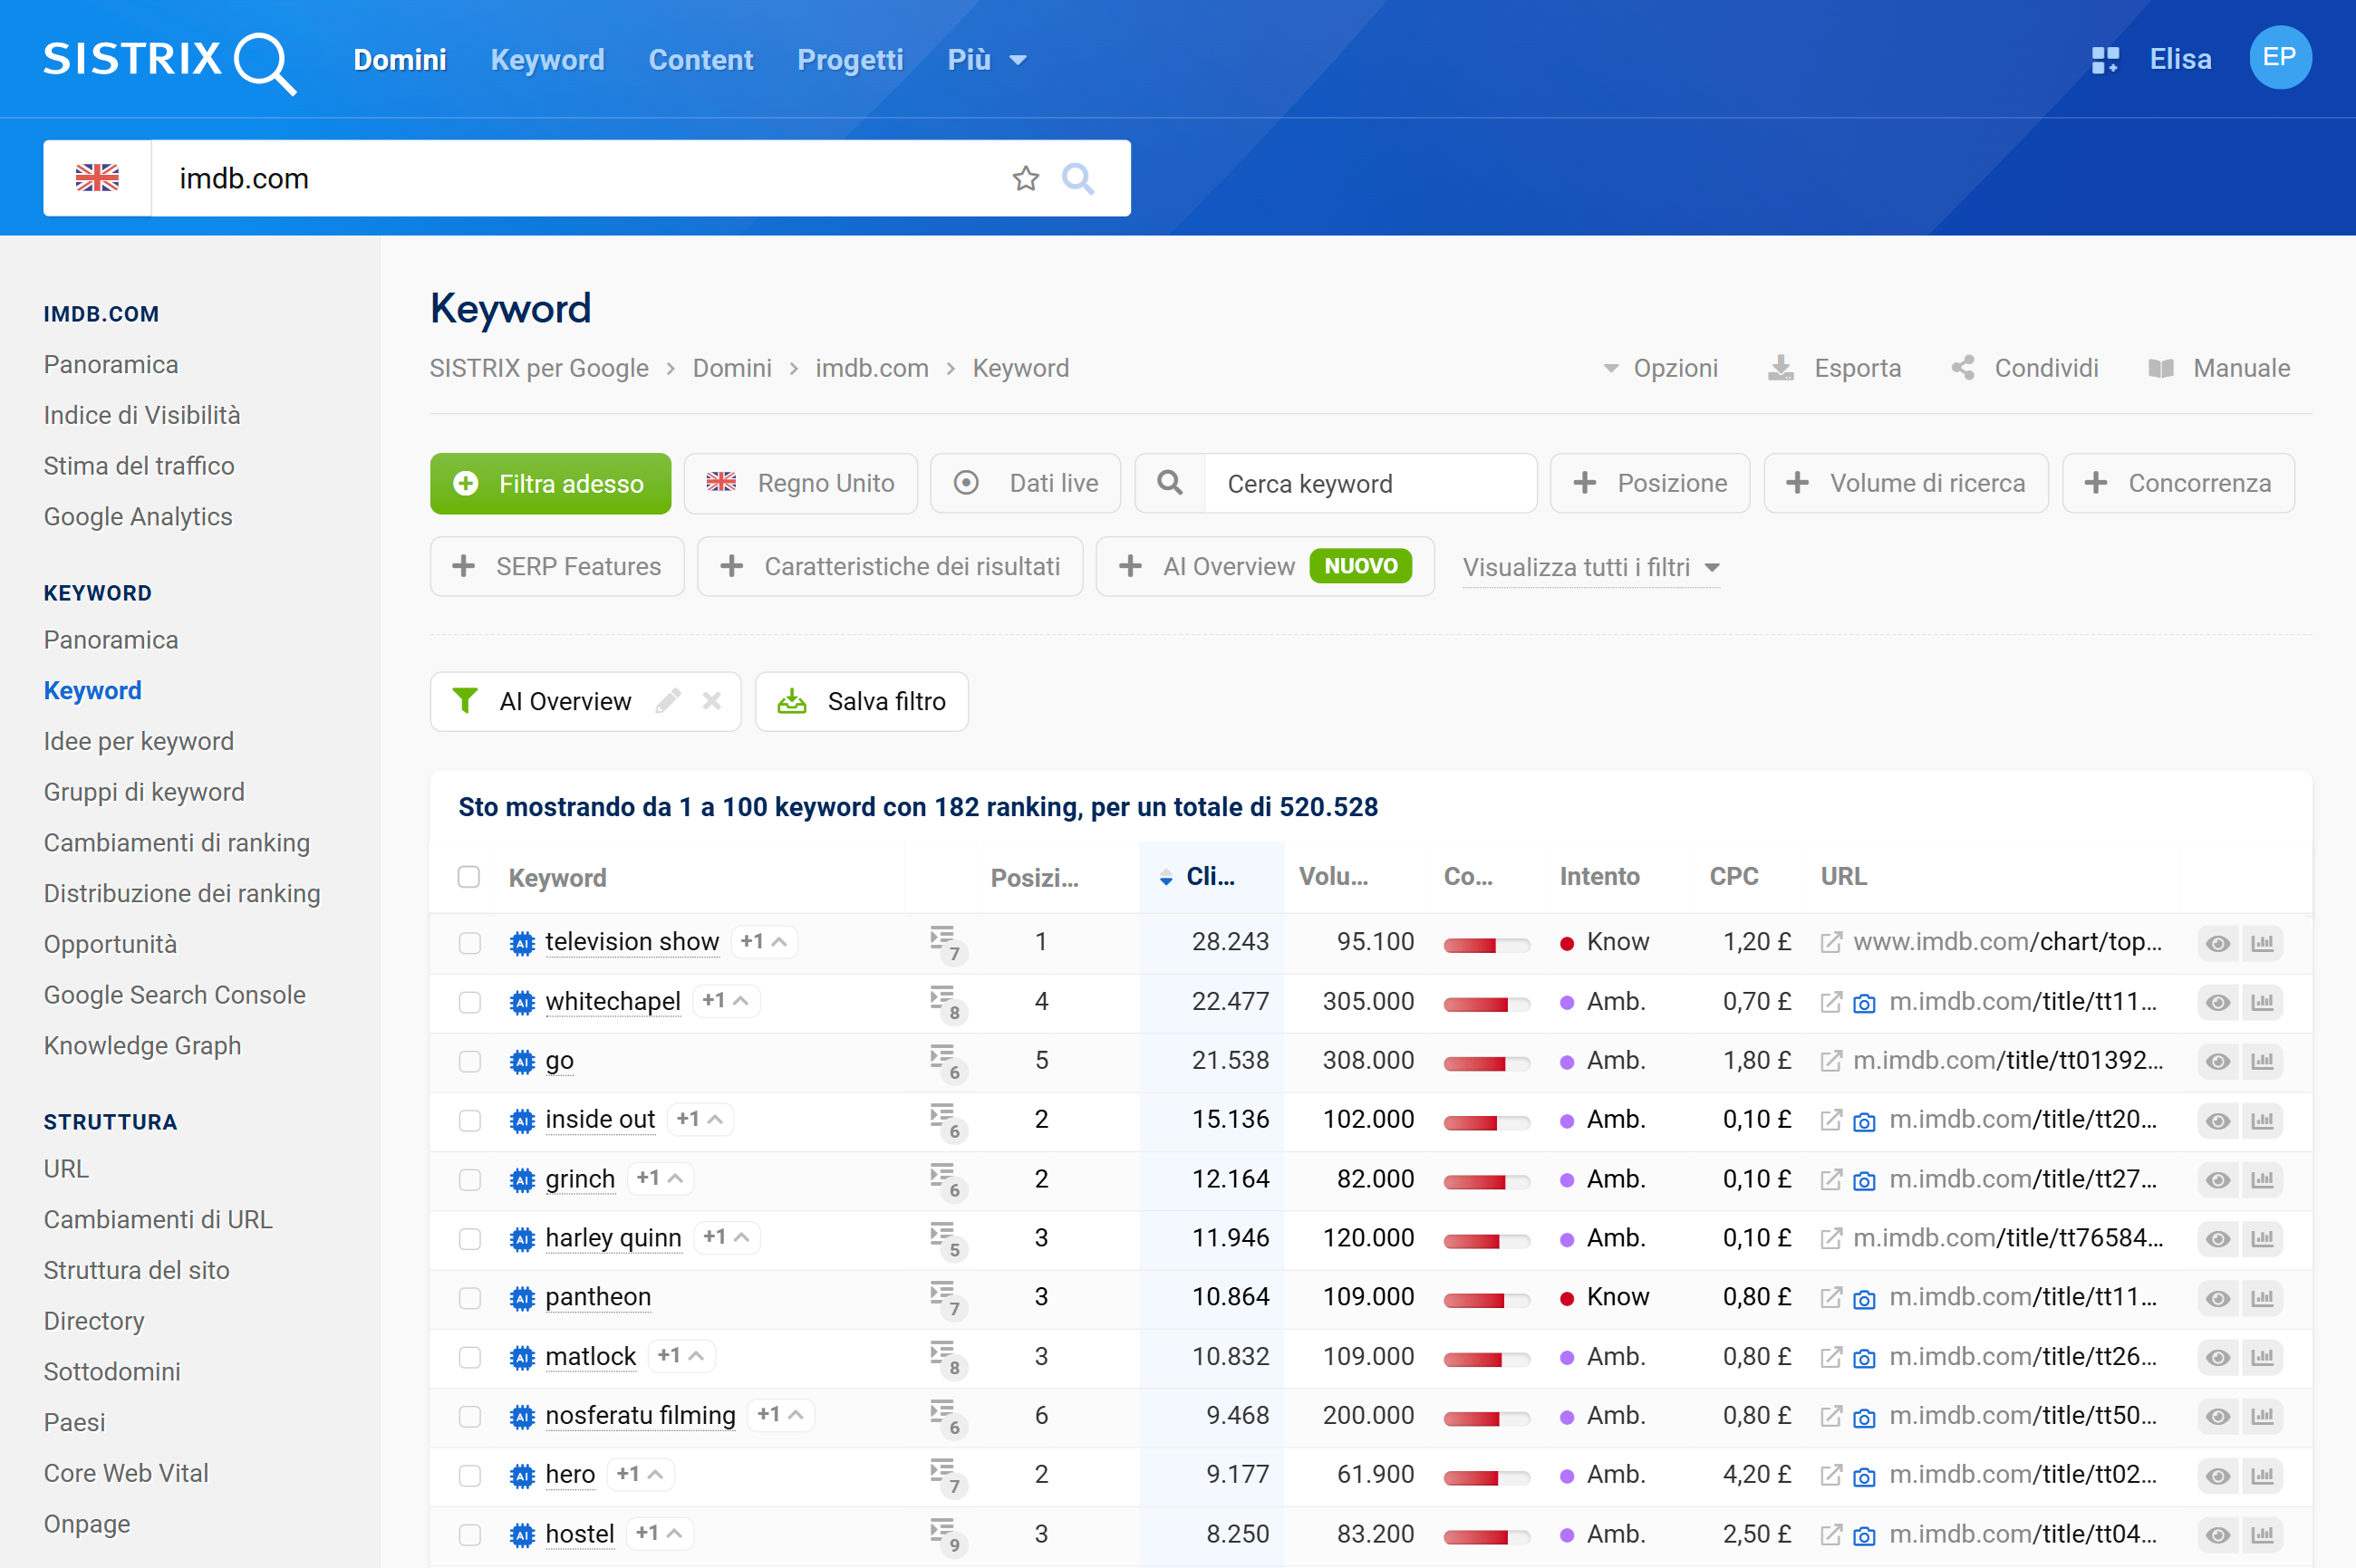Open external link icon for go URL
This screenshot has width=2356, height=1568.
pos(1830,1061)
